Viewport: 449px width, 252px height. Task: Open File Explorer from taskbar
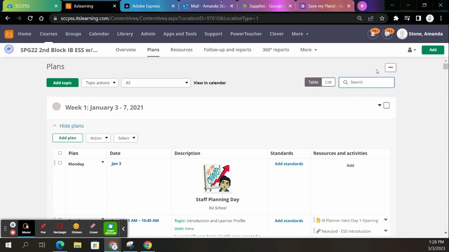click(78, 245)
